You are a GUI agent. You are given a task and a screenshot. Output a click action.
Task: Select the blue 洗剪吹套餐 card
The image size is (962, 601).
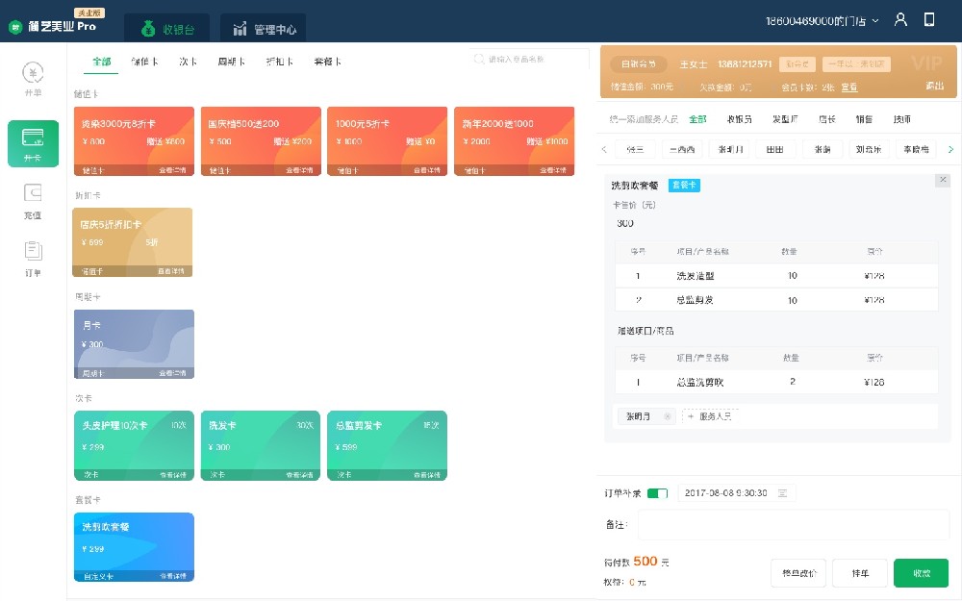coord(134,546)
